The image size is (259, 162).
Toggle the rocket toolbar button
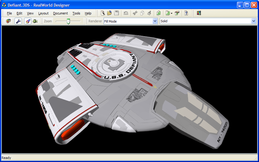[x=28, y=21]
